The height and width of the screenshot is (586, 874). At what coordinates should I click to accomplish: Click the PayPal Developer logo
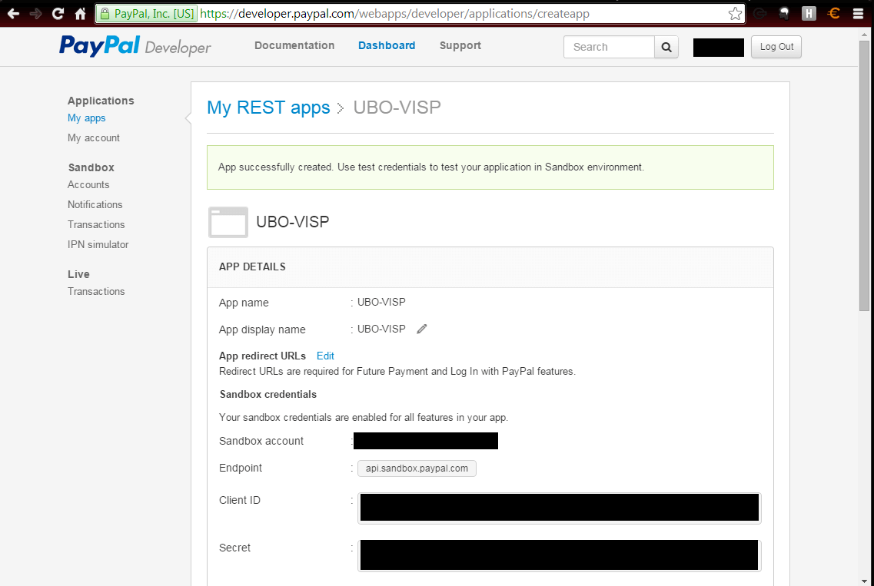point(135,46)
